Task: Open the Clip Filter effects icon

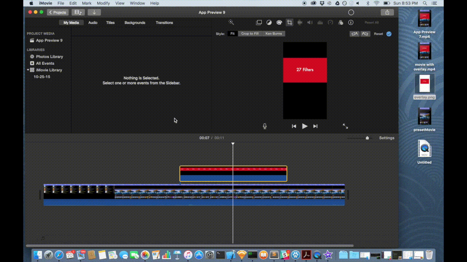Action: (x=340, y=22)
